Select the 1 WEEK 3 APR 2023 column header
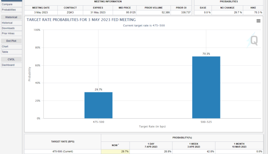The width and height of the screenshot is (268, 154). [x=194, y=144]
